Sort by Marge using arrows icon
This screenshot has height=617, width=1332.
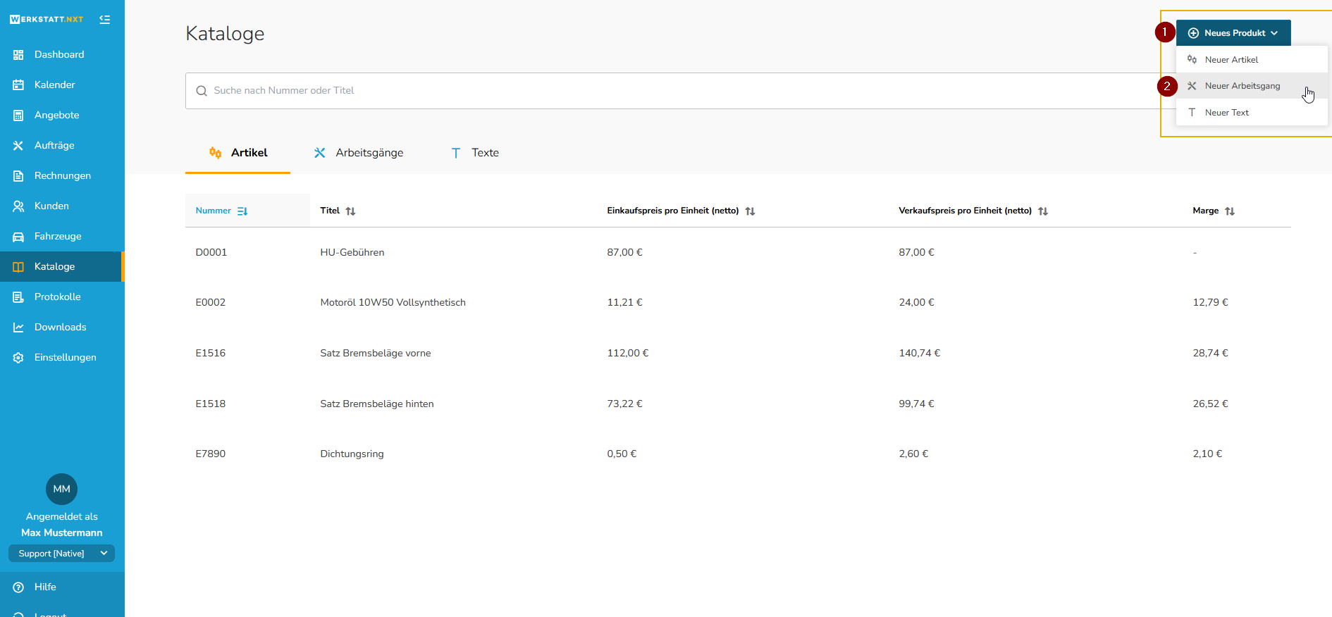1230,211
